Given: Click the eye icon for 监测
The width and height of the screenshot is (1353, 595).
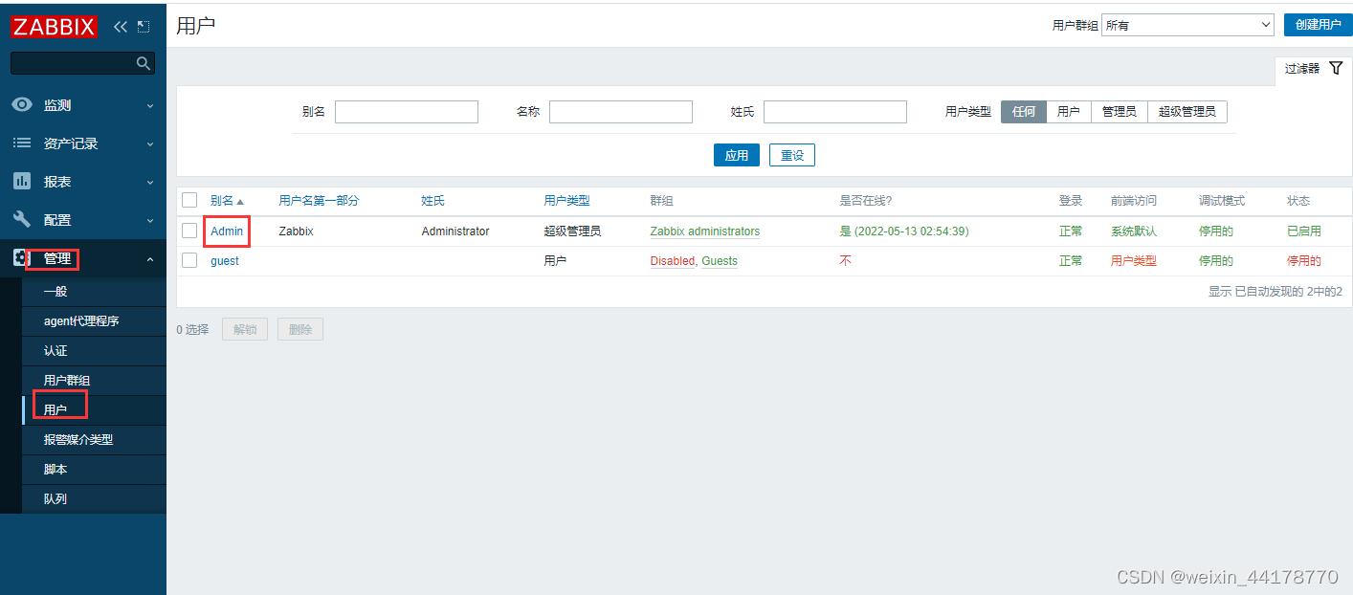Looking at the screenshot, I should [x=22, y=105].
